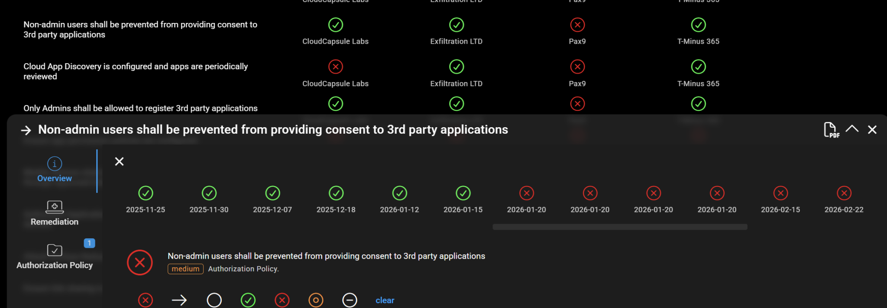Click the 2026-01-15 passed status icon
The height and width of the screenshot is (308, 887).
tap(463, 193)
